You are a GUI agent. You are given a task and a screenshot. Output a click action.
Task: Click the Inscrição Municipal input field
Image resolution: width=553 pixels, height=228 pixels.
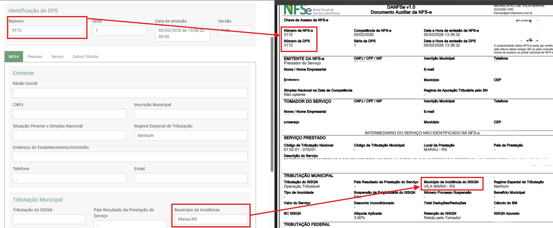(190, 114)
